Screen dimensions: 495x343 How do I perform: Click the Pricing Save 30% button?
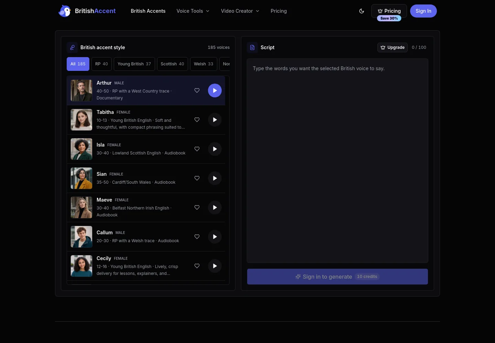(x=389, y=11)
